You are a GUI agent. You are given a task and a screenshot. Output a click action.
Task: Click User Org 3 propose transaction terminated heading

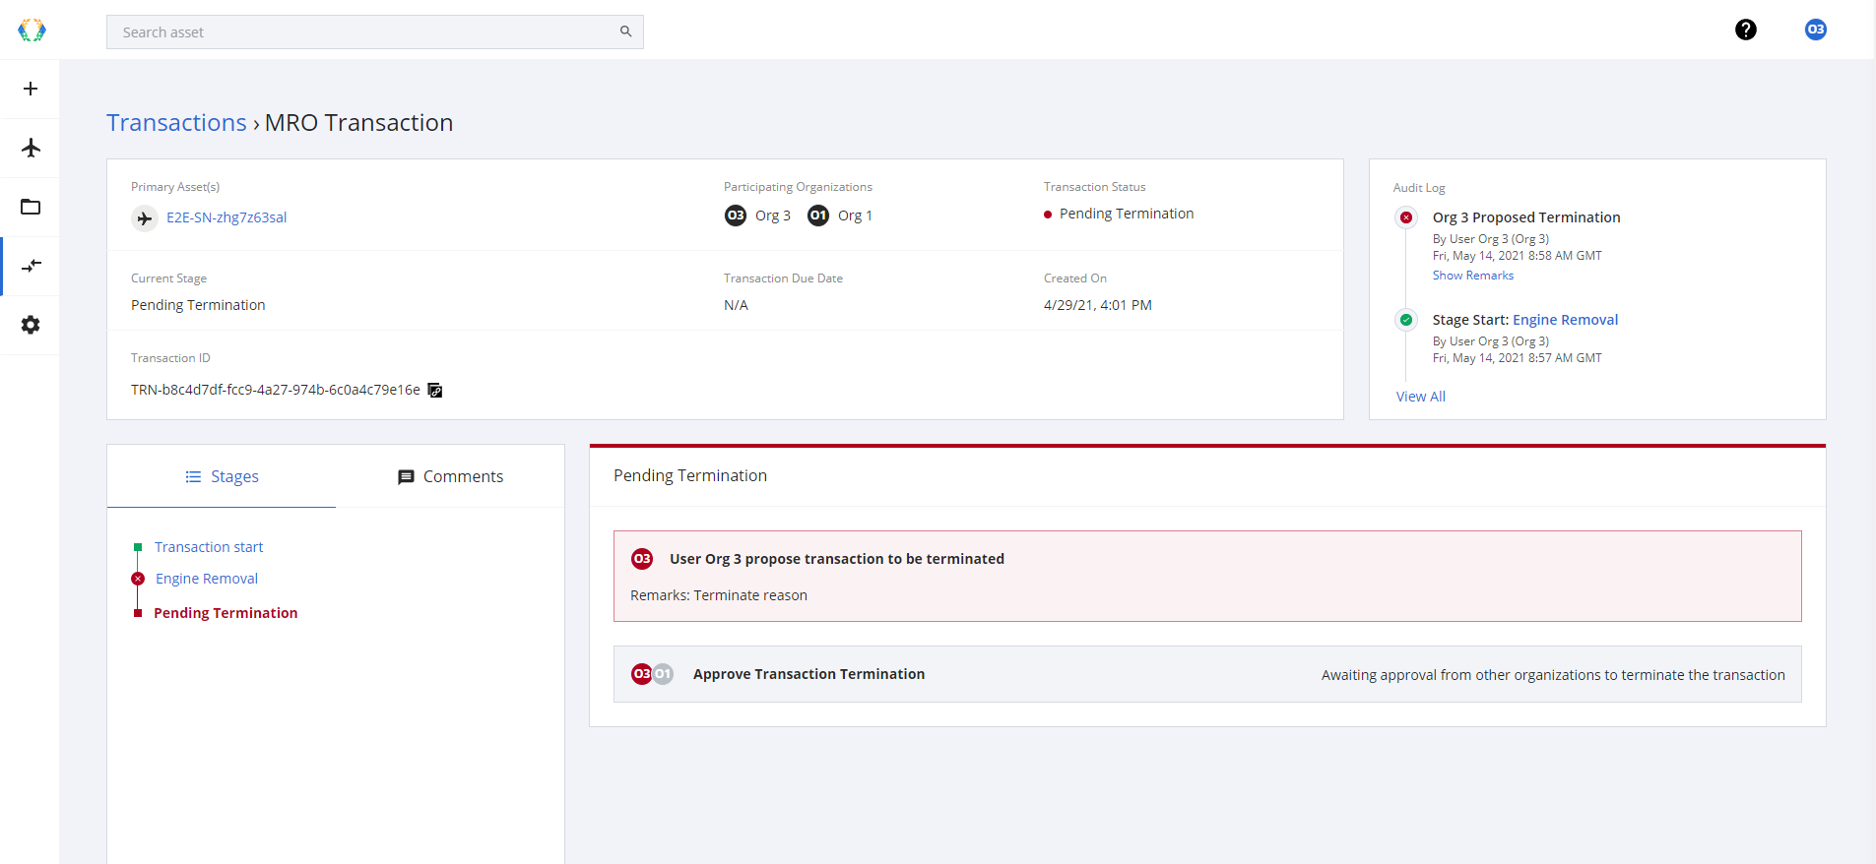tap(837, 559)
